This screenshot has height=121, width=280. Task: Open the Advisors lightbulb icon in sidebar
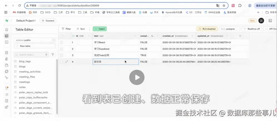[x=7, y=88]
